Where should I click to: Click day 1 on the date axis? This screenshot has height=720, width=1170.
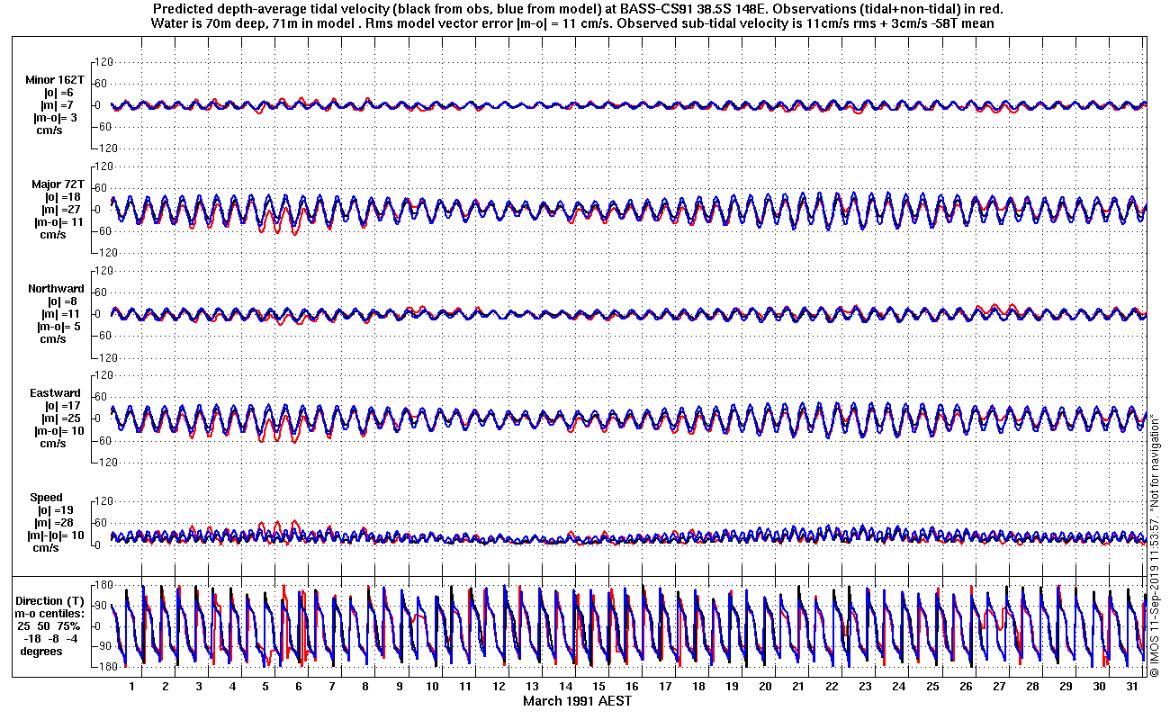(x=131, y=687)
